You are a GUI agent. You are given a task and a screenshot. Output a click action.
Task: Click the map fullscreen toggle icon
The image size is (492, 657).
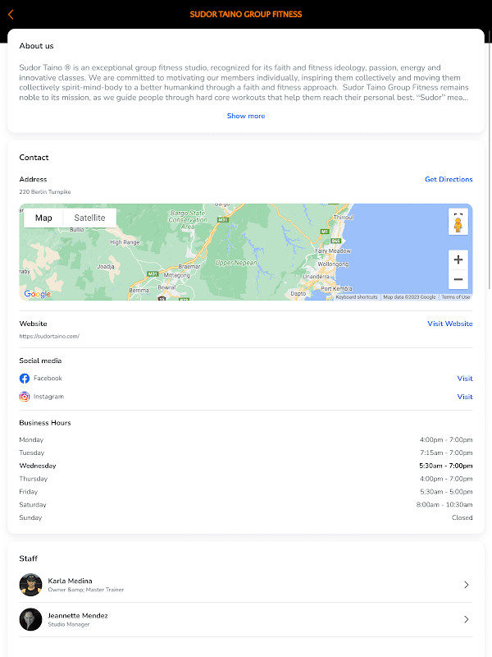point(458,216)
